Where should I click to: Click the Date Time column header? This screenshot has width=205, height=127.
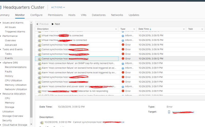coord(161,29)
